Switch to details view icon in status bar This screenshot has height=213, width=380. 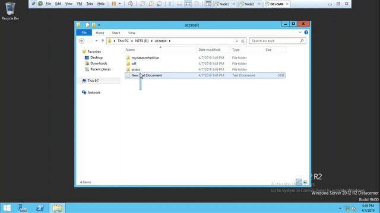[299, 182]
